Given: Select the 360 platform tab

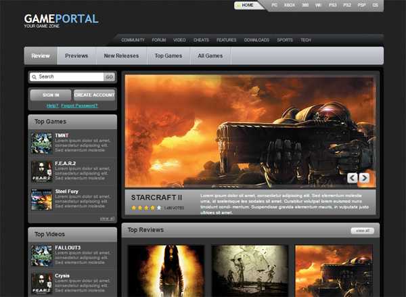Looking at the screenshot, I should click(x=305, y=5).
